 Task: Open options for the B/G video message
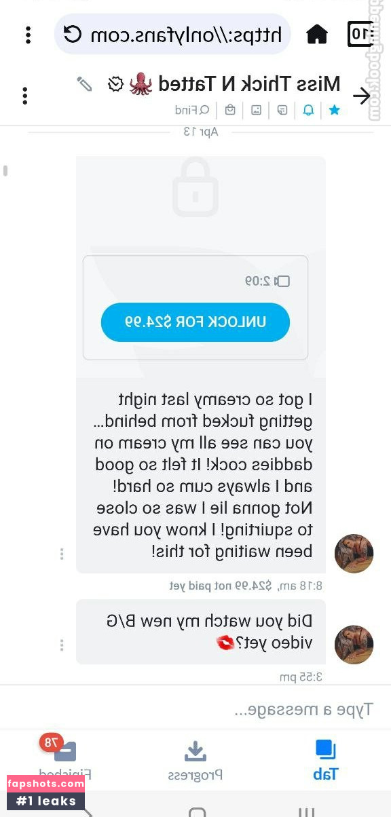tap(62, 645)
